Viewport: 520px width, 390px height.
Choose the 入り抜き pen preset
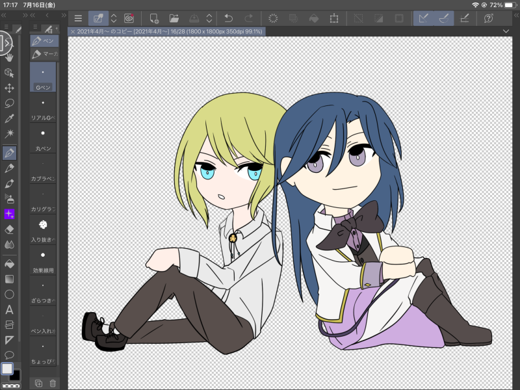[x=43, y=230]
